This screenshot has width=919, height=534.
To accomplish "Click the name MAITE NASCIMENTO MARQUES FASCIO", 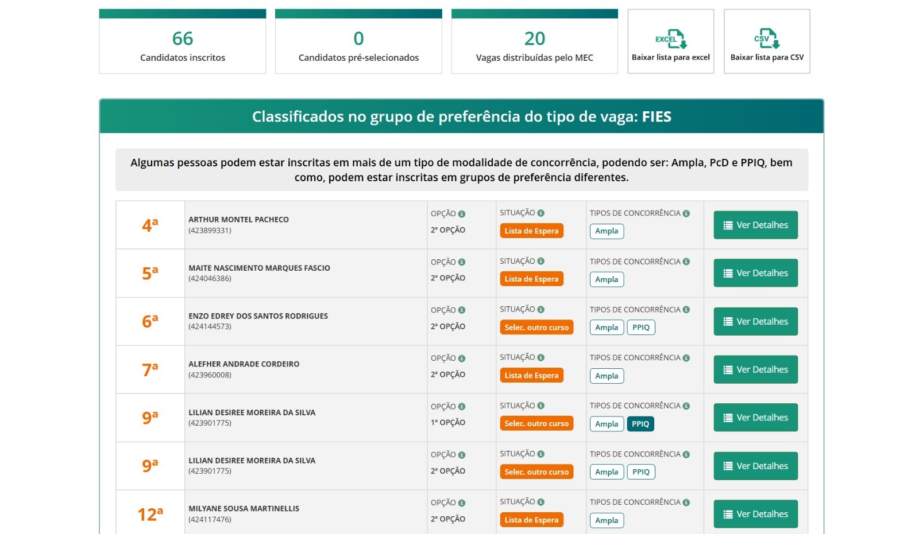I will [259, 268].
